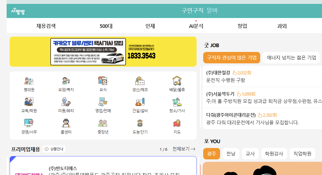
Task: Go to the 창업 menu
Action: 242,26
